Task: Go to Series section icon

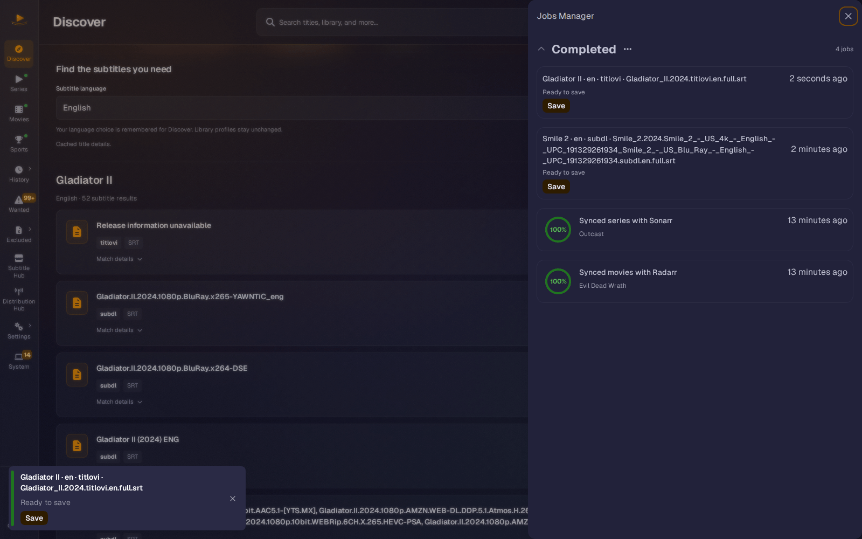Action: [19, 79]
